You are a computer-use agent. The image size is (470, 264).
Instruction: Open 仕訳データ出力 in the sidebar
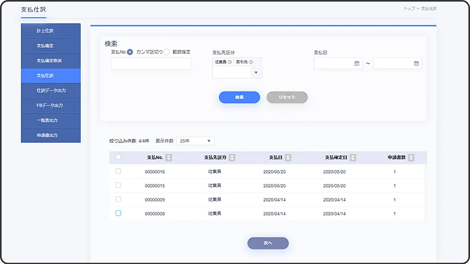(x=51, y=91)
